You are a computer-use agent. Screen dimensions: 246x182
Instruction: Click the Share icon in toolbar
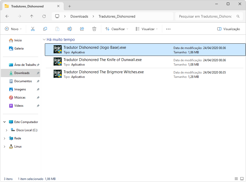pos(82,29)
